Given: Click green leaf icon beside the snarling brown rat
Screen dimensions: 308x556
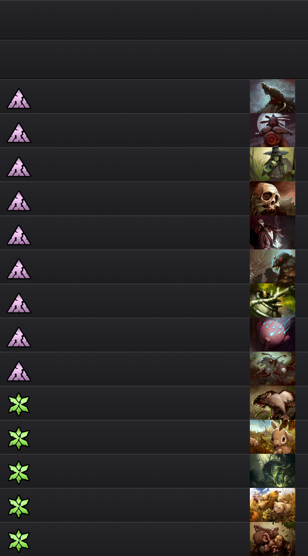Looking at the screenshot, I should click(19, 404).
